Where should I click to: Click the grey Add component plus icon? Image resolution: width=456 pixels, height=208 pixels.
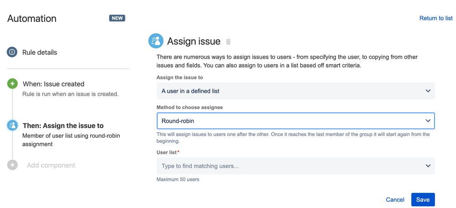point(12,165)
